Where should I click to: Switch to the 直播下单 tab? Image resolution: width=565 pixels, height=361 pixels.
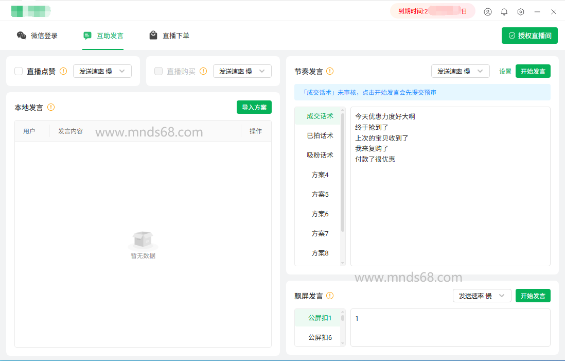click(x=169, y=36)
